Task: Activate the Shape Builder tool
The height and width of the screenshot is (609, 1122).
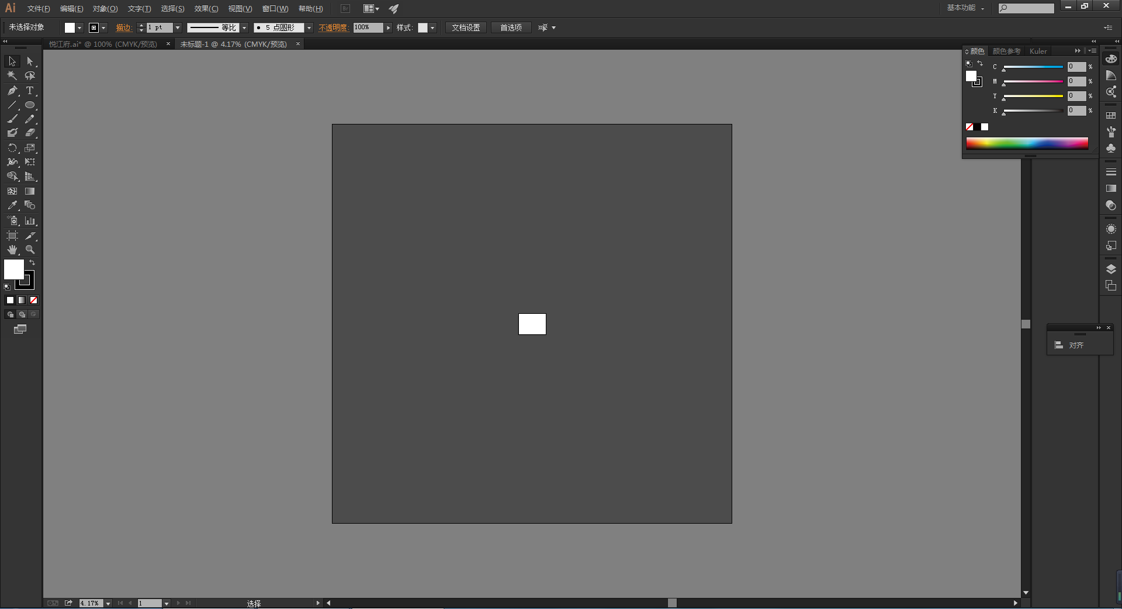Action: pyautogui.click(x=12, y=176)
